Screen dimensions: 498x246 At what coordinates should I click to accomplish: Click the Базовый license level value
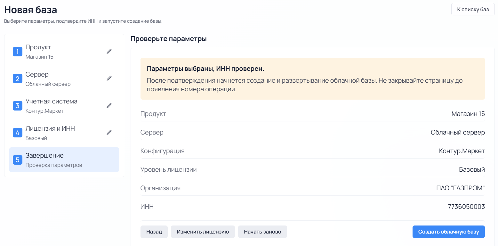point(472,169)
